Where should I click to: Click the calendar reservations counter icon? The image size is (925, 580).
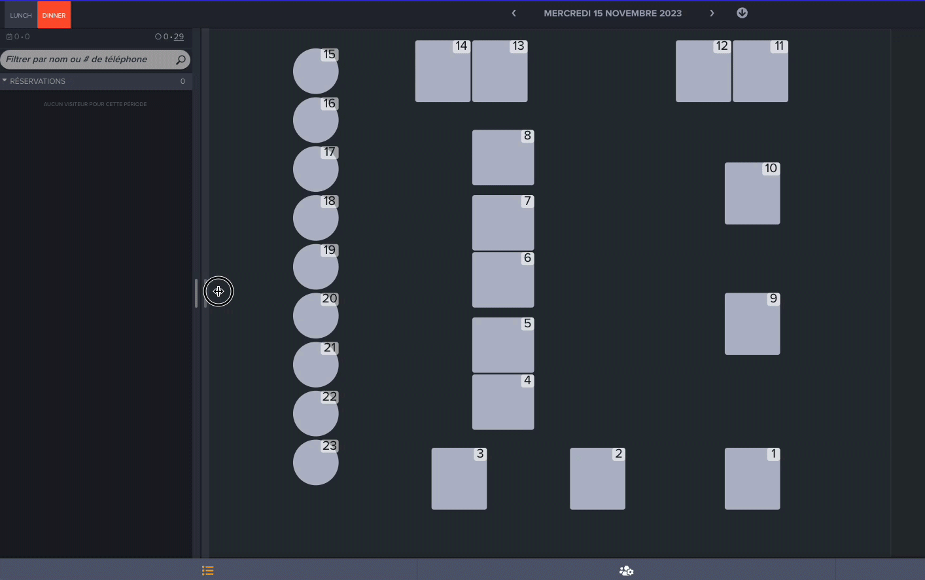[x=9, y=37]
